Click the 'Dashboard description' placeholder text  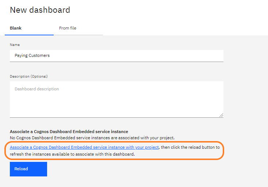click(37, 89)
